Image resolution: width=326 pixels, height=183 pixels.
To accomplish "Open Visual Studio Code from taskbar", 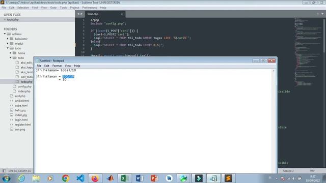I will 80,178.
